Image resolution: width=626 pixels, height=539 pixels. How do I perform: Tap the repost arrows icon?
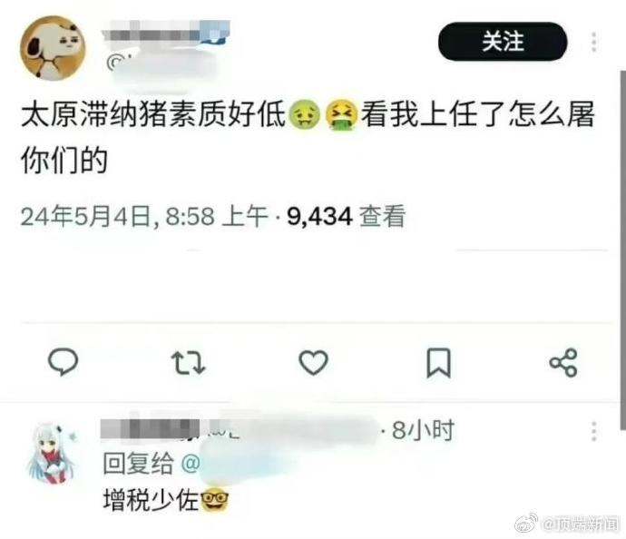pyautogui.click(x=188, y=363)
